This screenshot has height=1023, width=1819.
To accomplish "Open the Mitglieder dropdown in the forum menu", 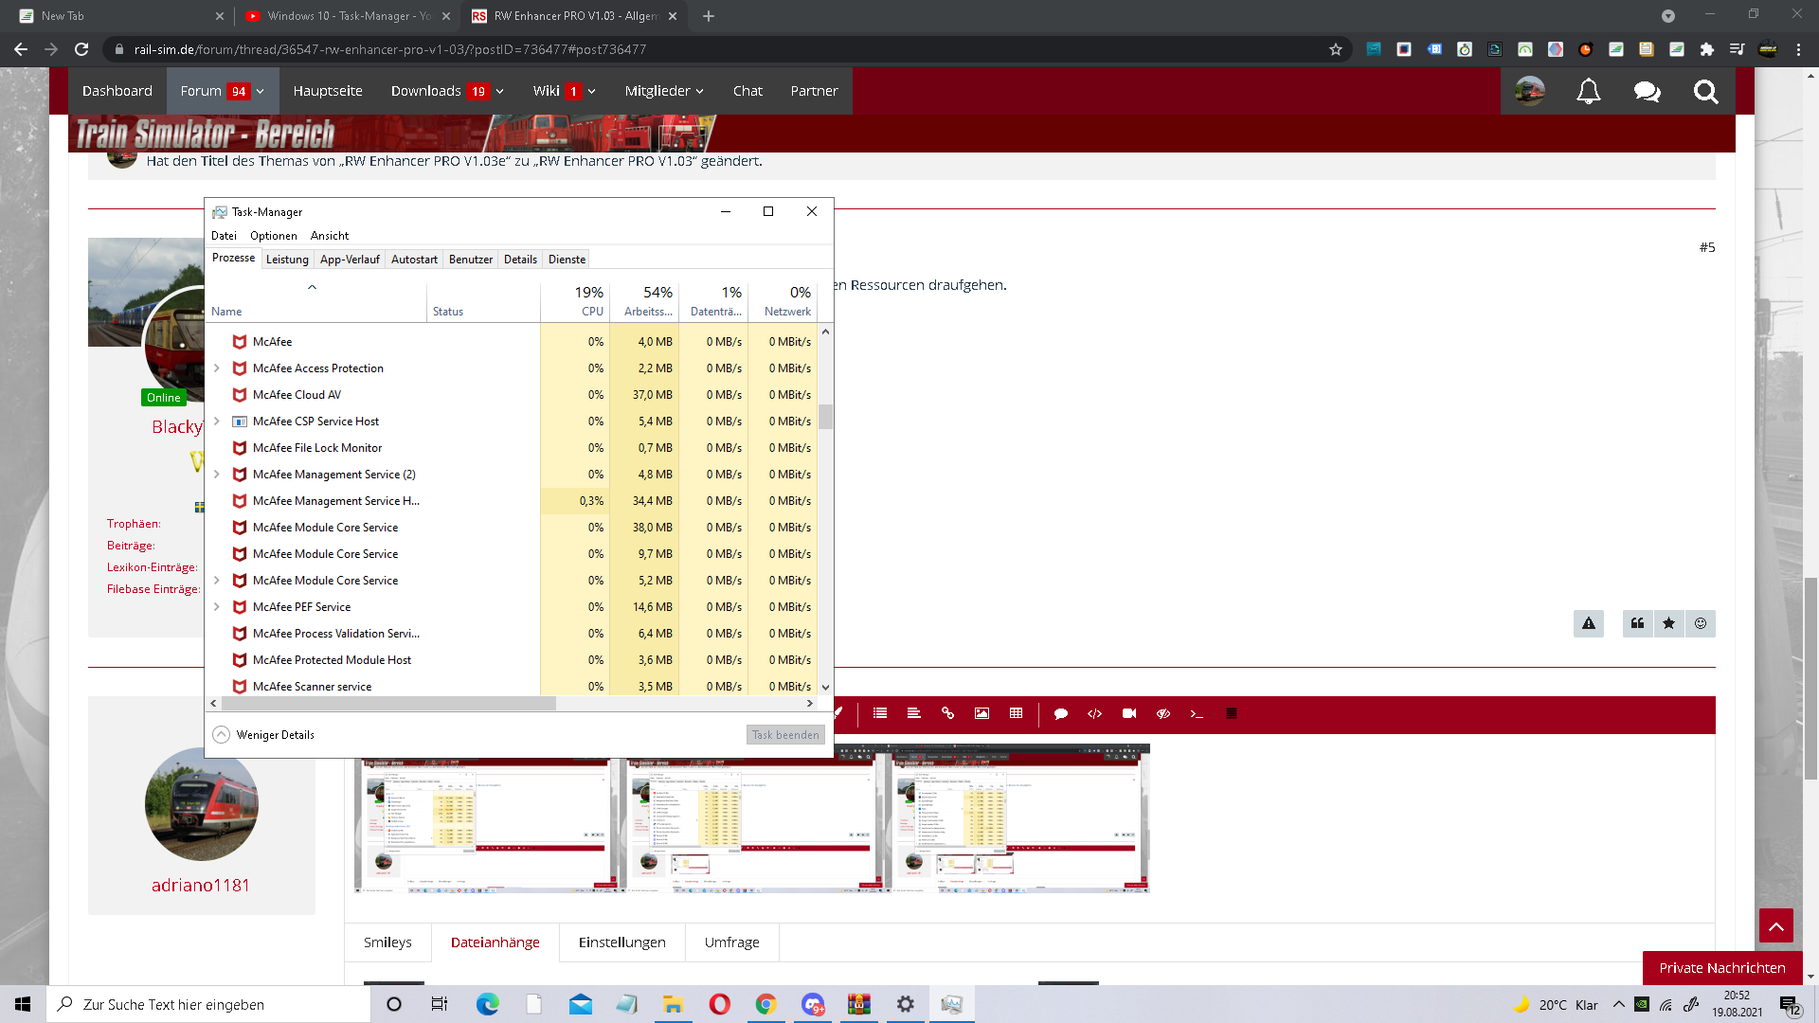I will [x=663, y=91].
